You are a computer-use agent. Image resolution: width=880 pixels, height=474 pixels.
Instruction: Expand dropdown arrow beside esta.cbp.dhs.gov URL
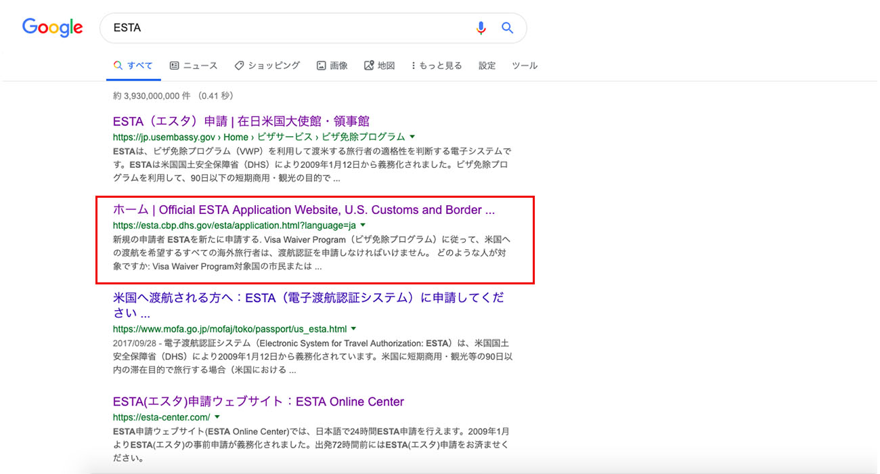pyautogui.click(x=363, y=225)
